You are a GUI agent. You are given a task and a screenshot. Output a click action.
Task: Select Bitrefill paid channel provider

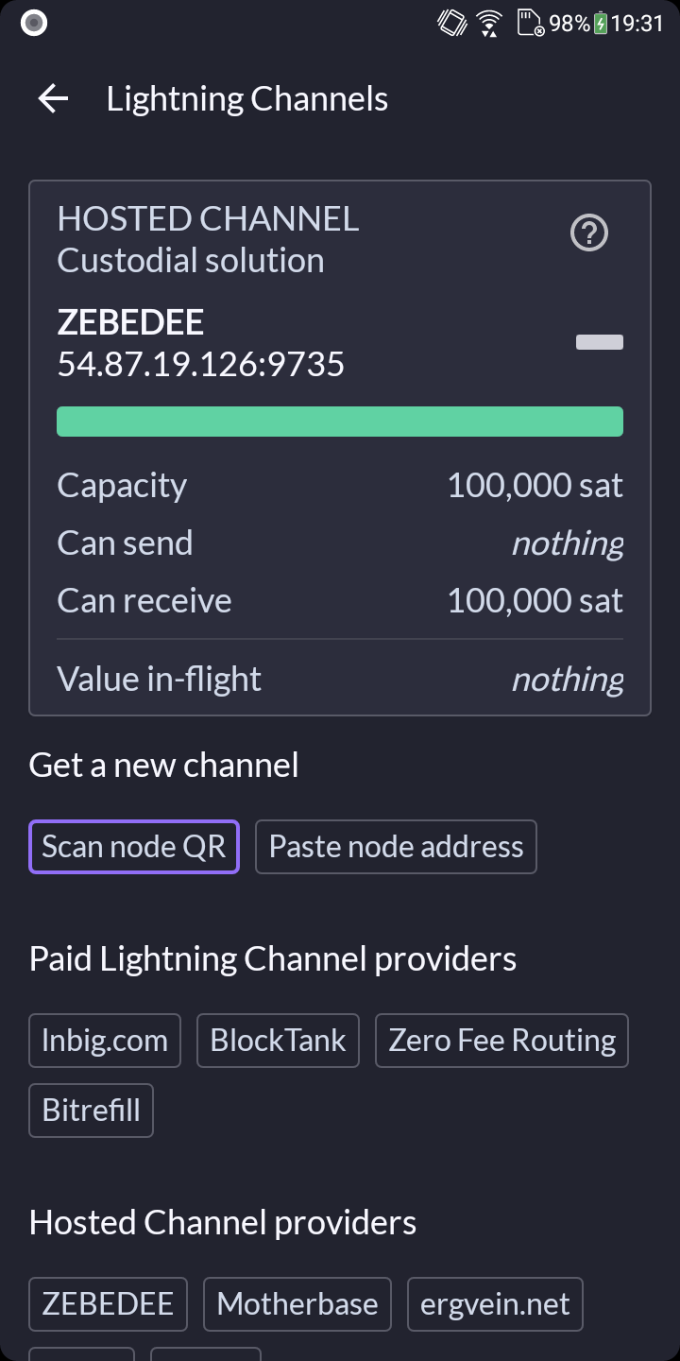pyautogui.click(x=92, y=1111)
